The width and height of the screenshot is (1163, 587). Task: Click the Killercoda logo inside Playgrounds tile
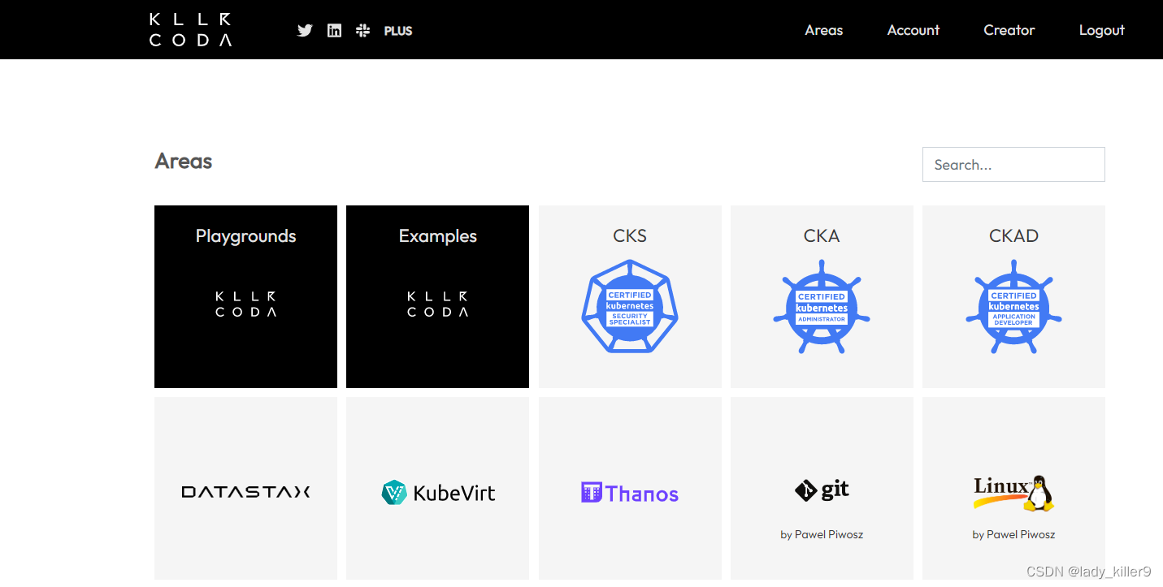pyautogui.click(x=245, y=304)
